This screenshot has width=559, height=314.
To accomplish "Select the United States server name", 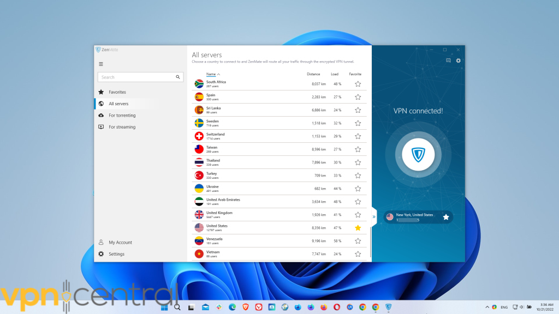I will pyautogui.click(x=216, y=226).
